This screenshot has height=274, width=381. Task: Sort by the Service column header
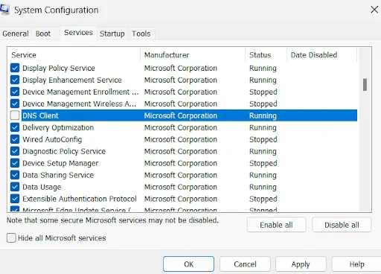[74, 55]
